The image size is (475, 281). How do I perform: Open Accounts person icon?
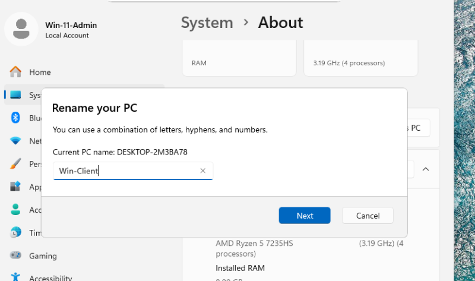pos(16,210)
